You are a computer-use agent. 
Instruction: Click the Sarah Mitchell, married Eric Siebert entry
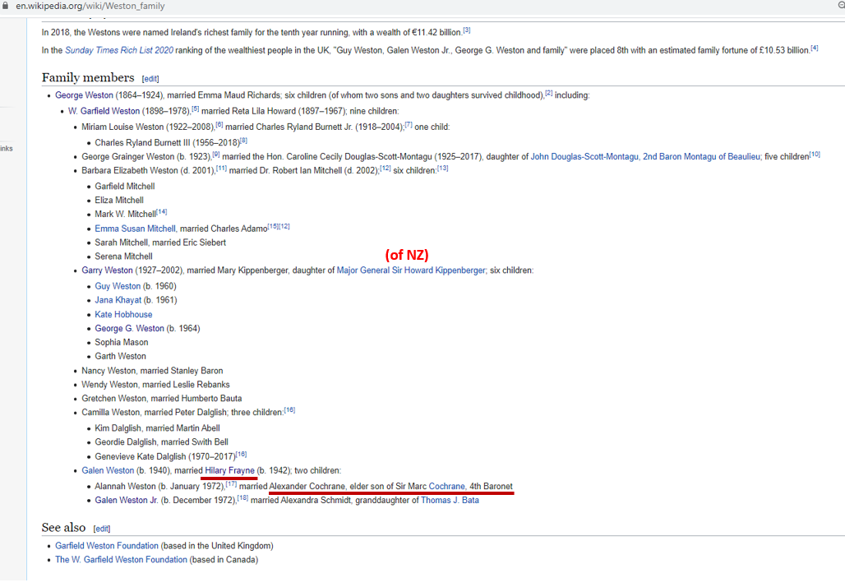point(160,243)
